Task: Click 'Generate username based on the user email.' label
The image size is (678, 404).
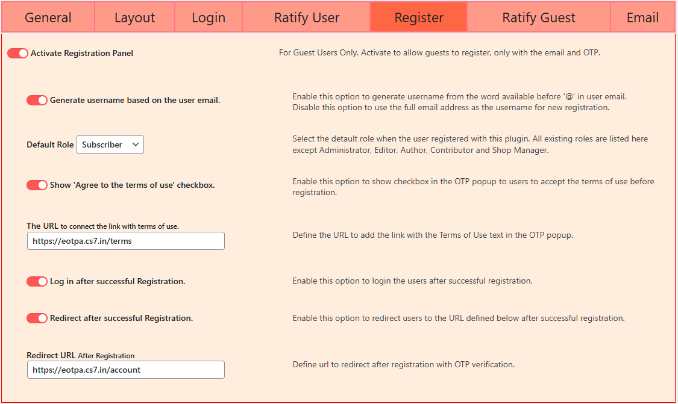Action: pyautogui.click(x=135, y=100)
